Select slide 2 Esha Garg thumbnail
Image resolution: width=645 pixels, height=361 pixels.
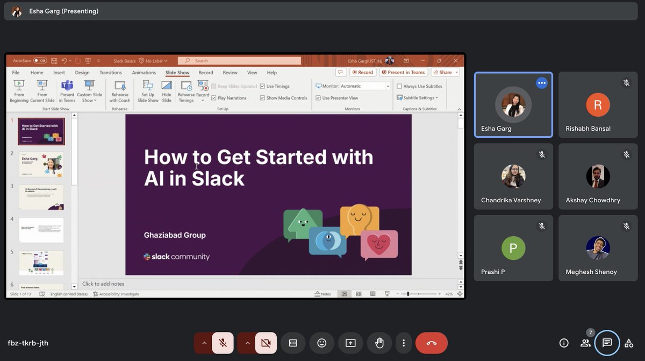41,164
